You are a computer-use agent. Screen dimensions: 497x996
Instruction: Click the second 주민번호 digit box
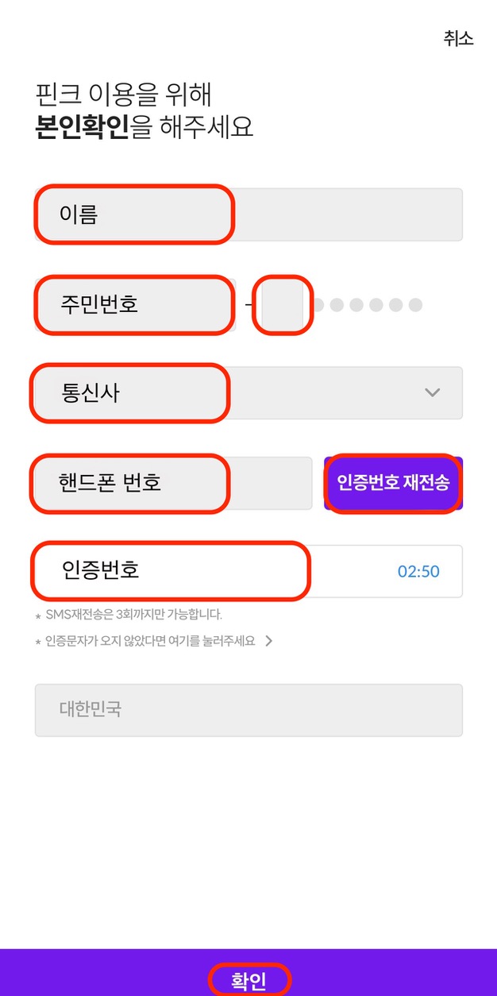pyautogui.click(x=283, y=304)
